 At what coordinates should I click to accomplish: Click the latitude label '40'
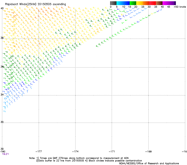click(2, 8)
